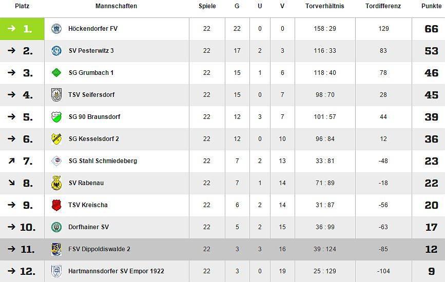
Task: Click the Mannschaften column header
Action: [x=116, y=6]
